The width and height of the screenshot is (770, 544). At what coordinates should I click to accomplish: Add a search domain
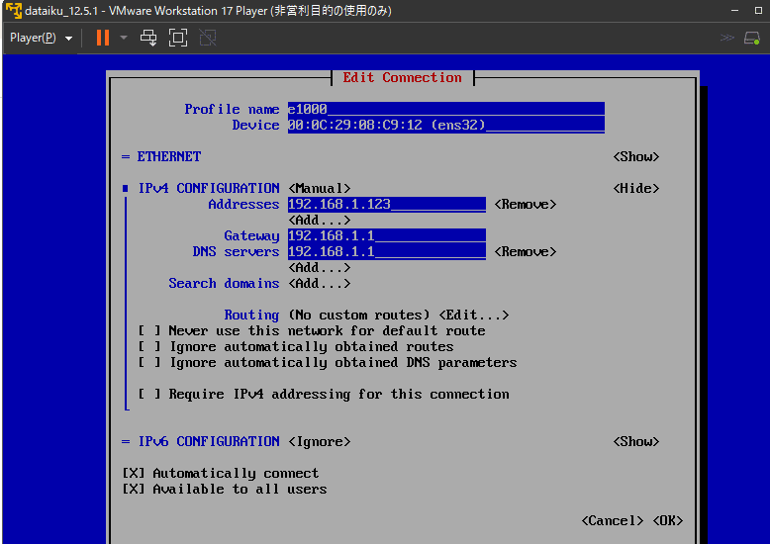(320, 283)
